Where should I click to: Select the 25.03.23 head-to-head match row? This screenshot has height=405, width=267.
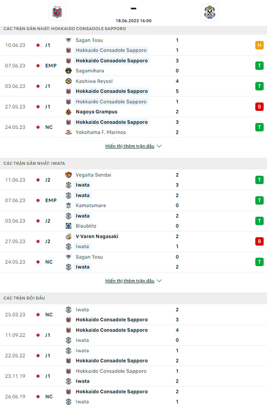[133, 315]
